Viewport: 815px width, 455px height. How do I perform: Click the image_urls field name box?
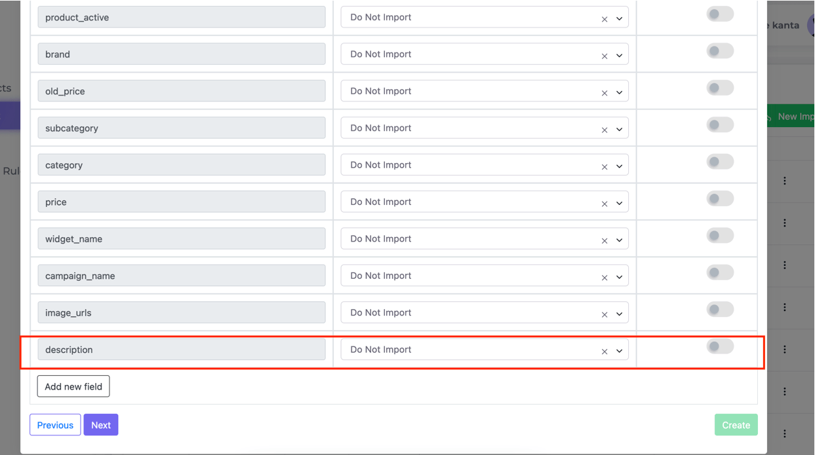[182, 313]
